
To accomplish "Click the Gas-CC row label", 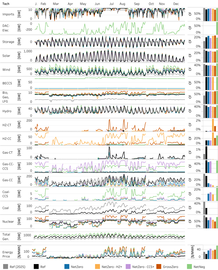I will [x=8, y=180].
